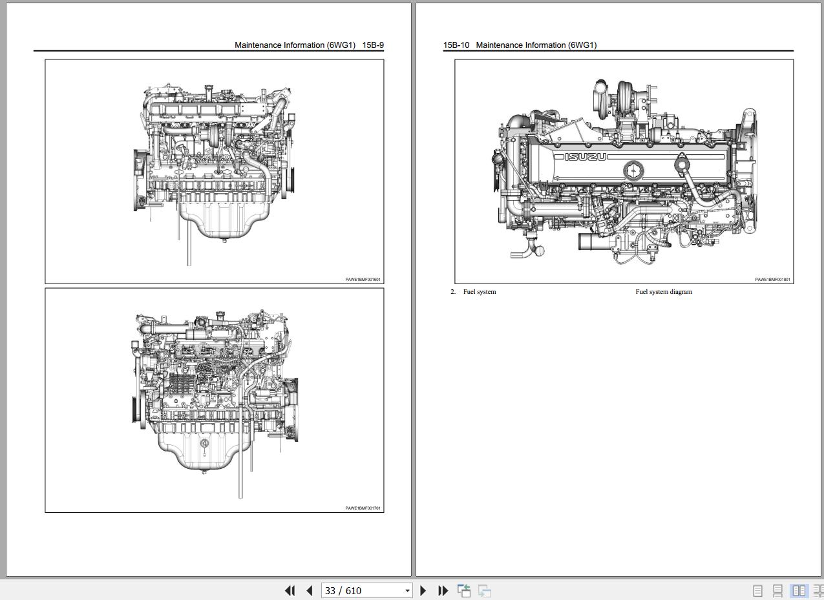Click the page number field showing 33 / 610
The image size is (824, 600).
pyautogui.click(x=361, y=590)
